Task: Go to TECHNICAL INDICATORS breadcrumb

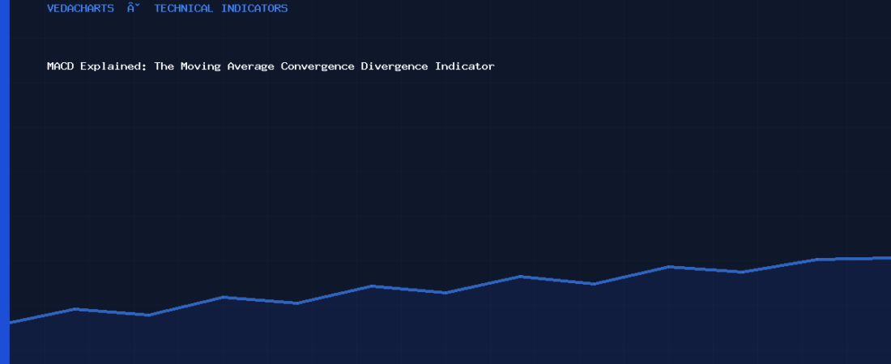Action: 221,9
